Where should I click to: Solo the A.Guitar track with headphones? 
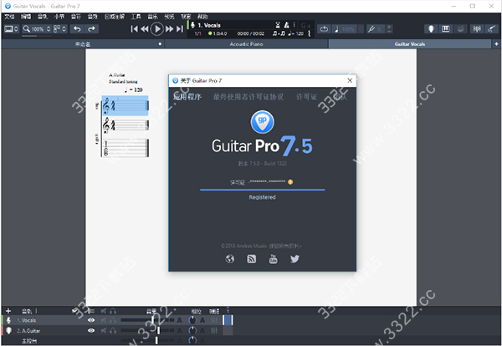[x=113, y=331]
